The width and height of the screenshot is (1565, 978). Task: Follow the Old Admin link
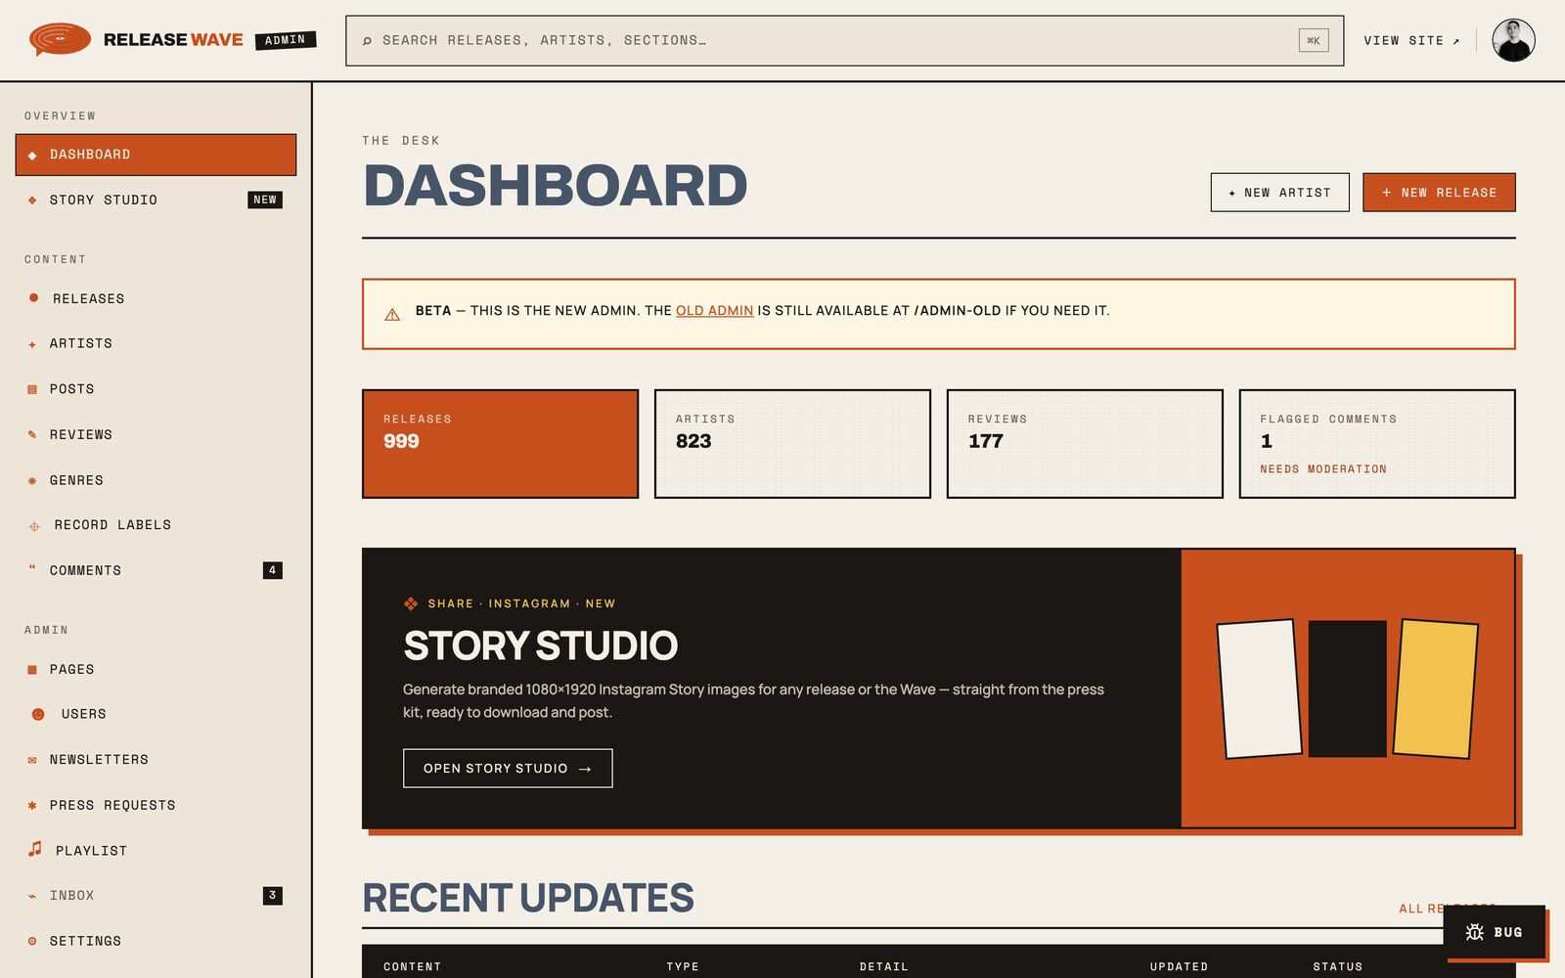pyautogui.click(x=714, y=311)
